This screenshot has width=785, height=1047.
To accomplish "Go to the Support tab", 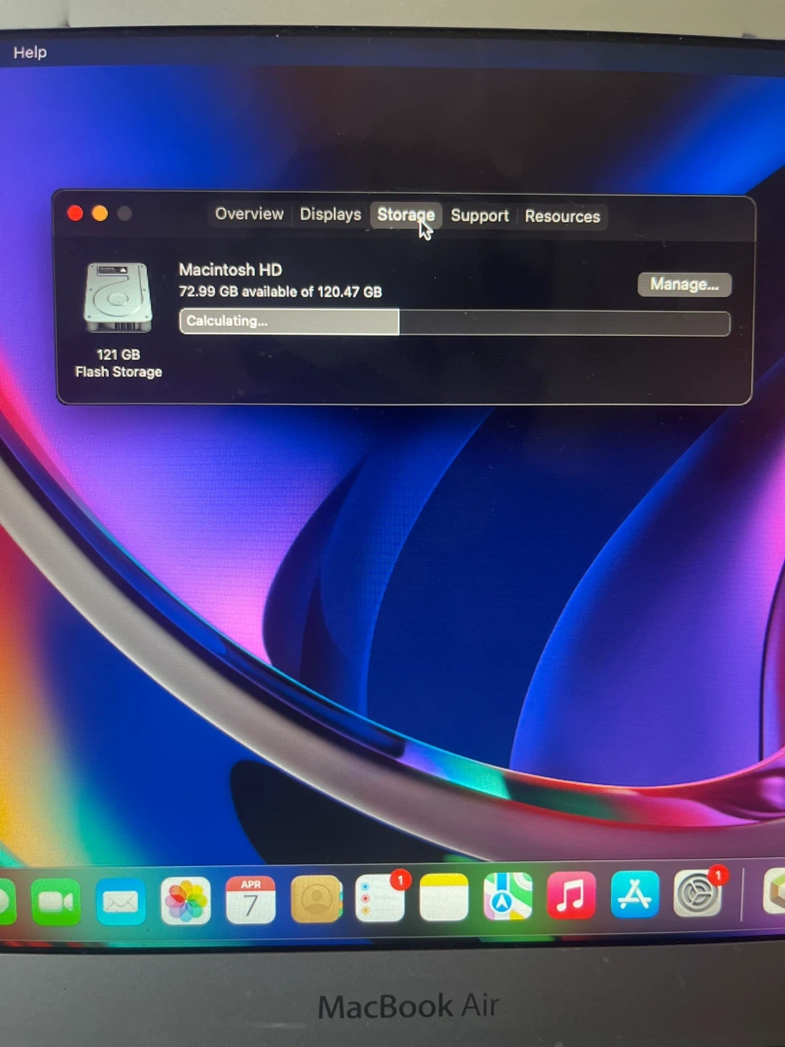I will (480, 216).
